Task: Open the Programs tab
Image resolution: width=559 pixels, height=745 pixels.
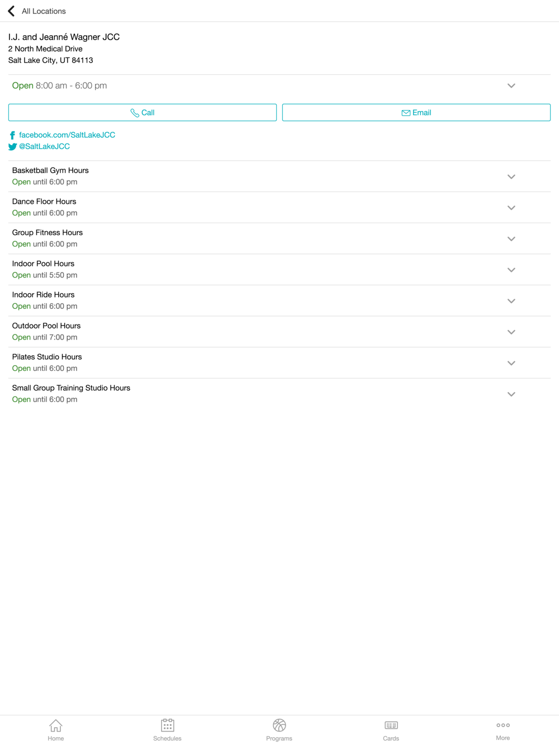Action: [279, 730]
